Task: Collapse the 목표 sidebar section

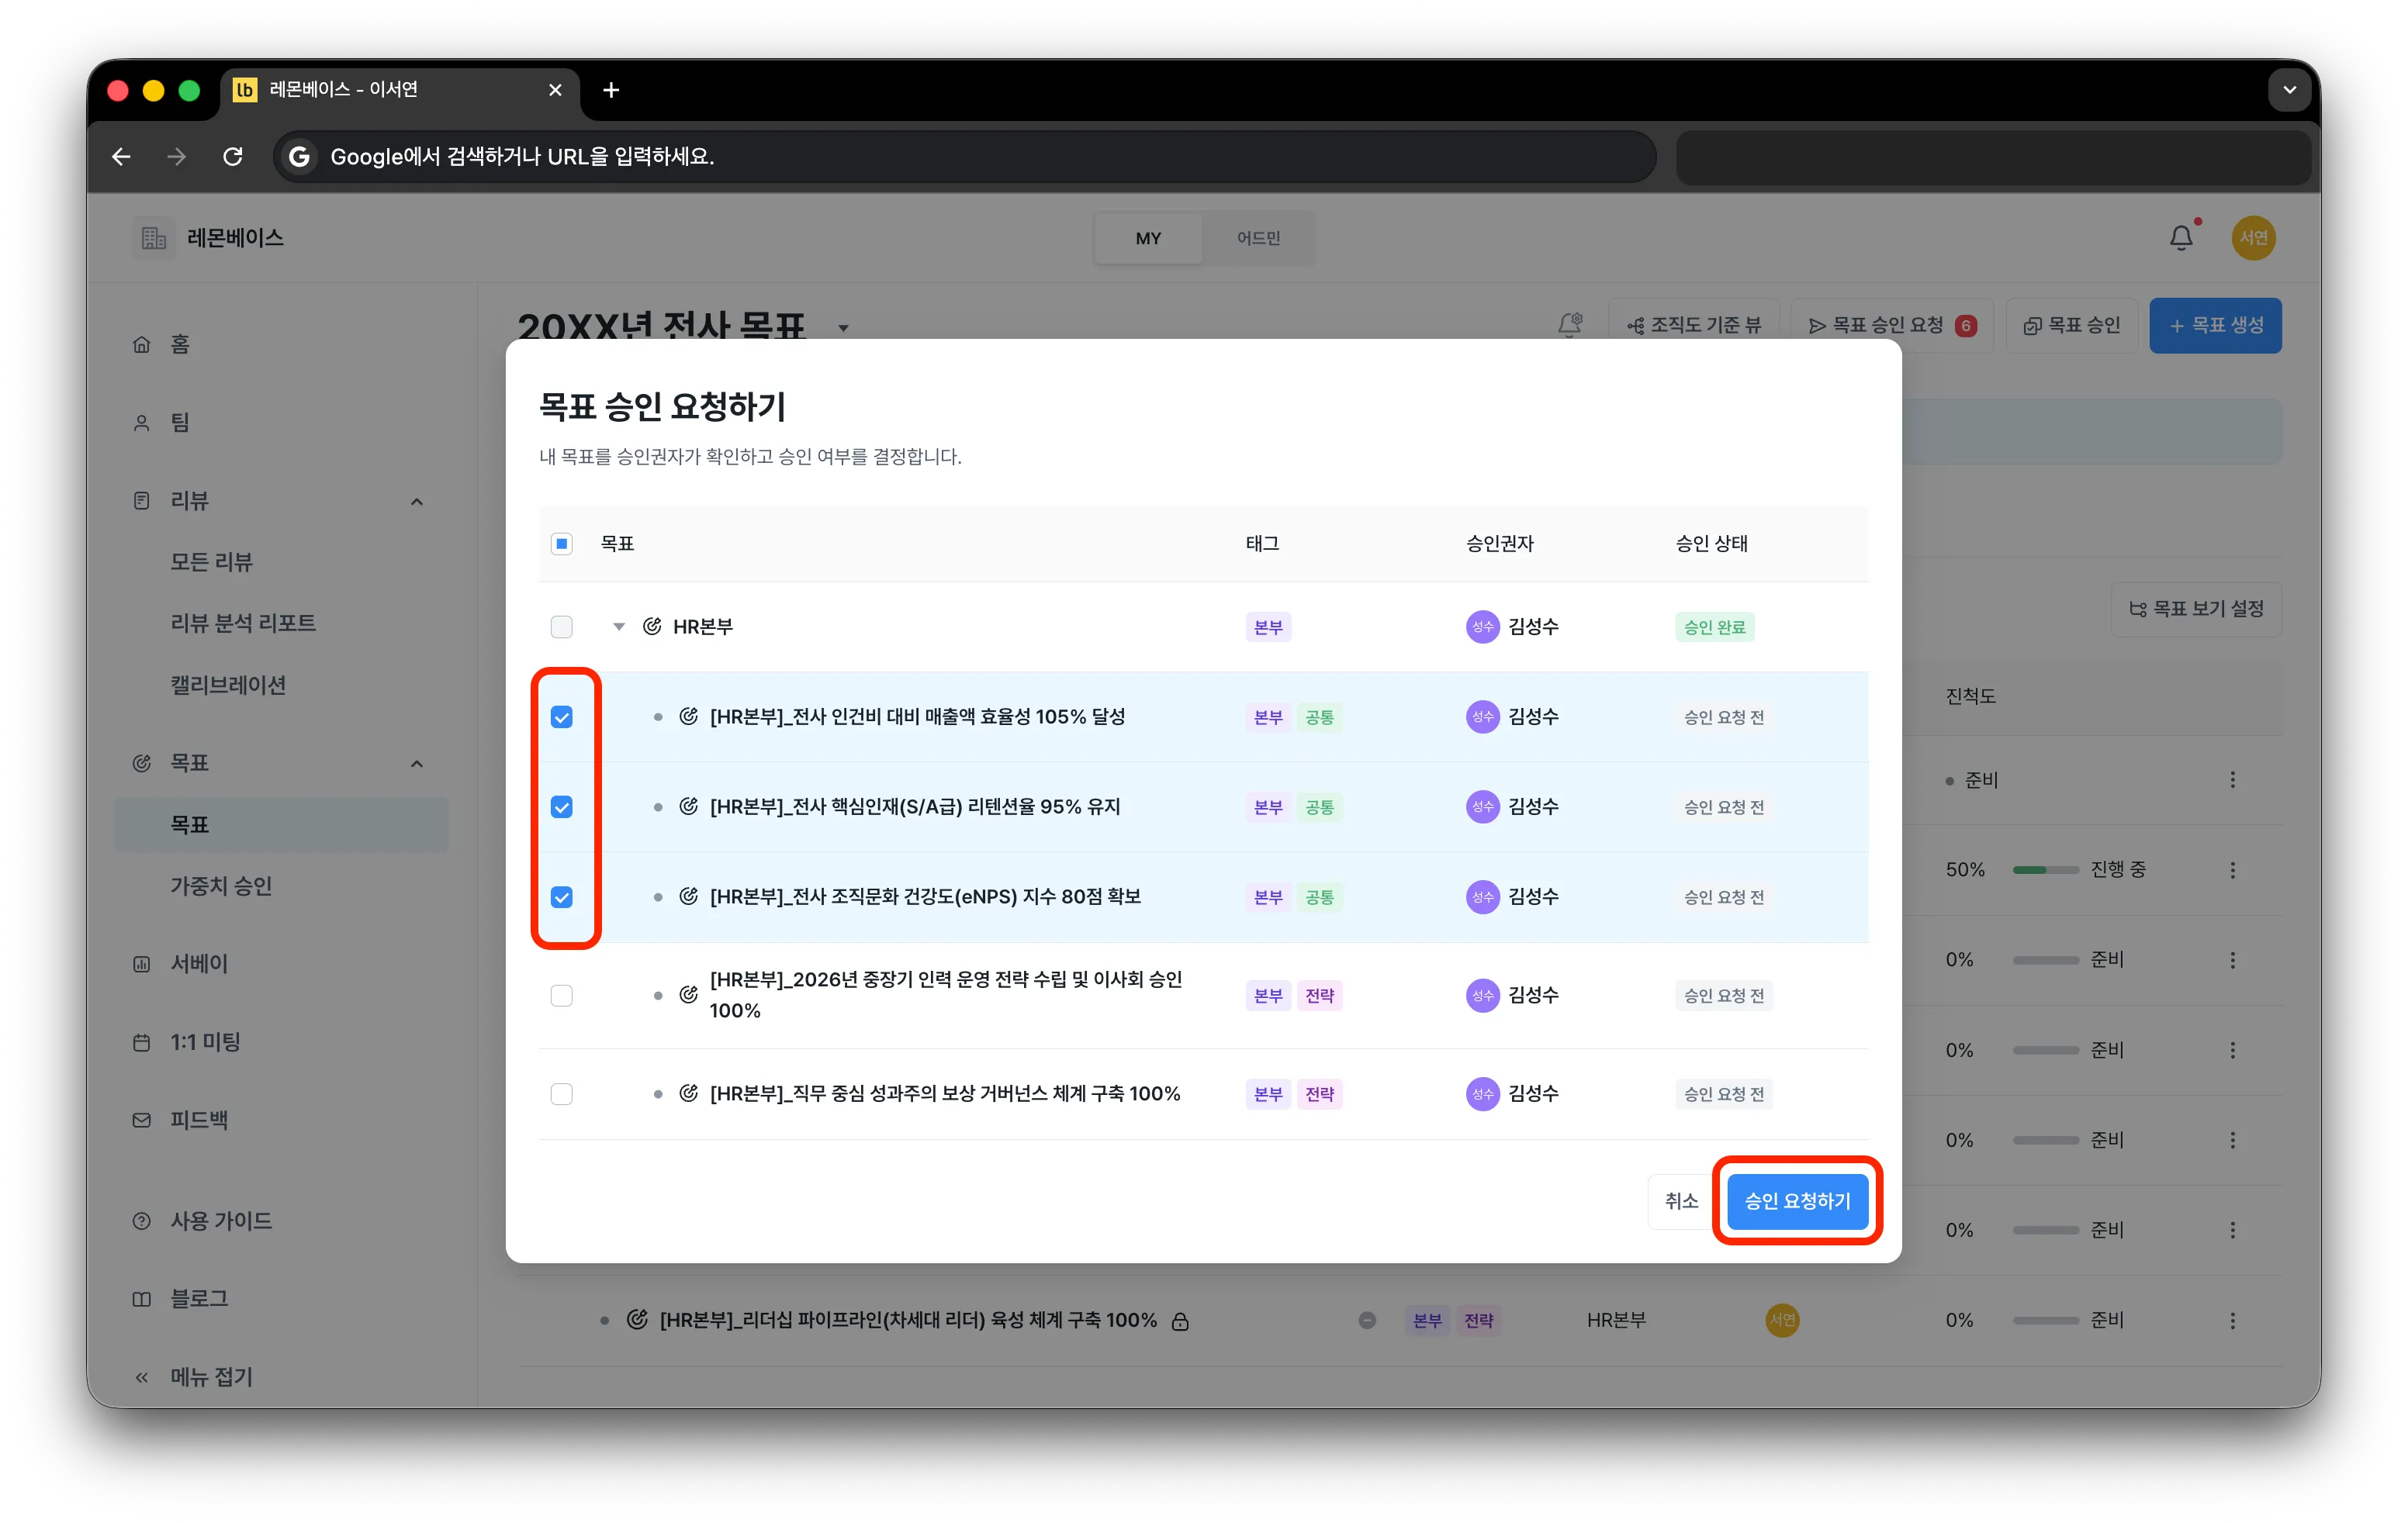Action: pyautogui.click(x=417, y=764)
